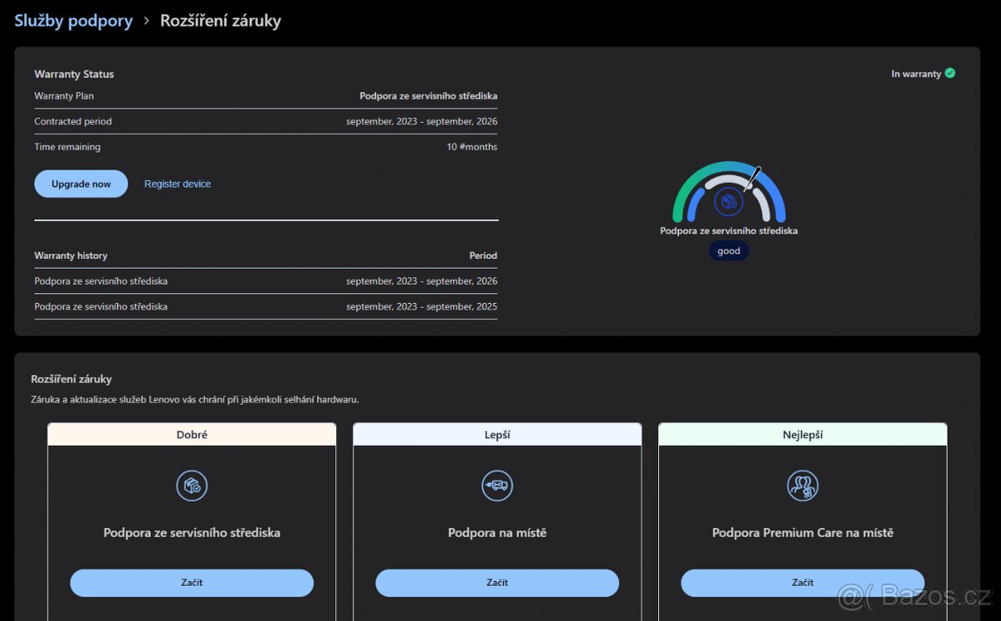Select warranty history row ending september 2025
Screen dimensions: 1001x621
click(x=265, y=306)
